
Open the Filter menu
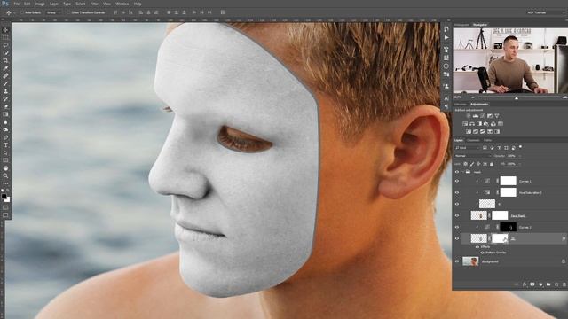94,4
